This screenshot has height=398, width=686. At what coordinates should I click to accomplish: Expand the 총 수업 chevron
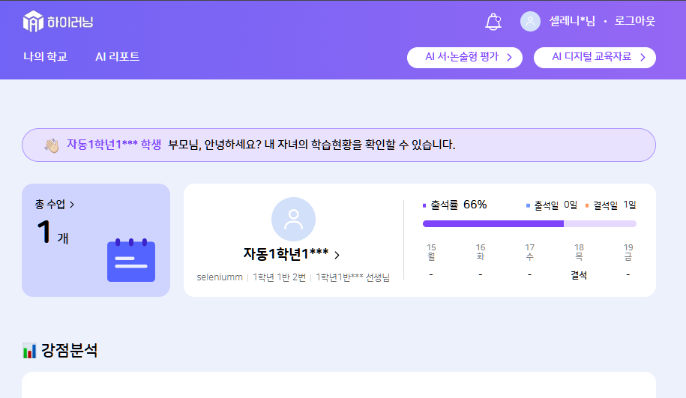[x=72, y=205]
